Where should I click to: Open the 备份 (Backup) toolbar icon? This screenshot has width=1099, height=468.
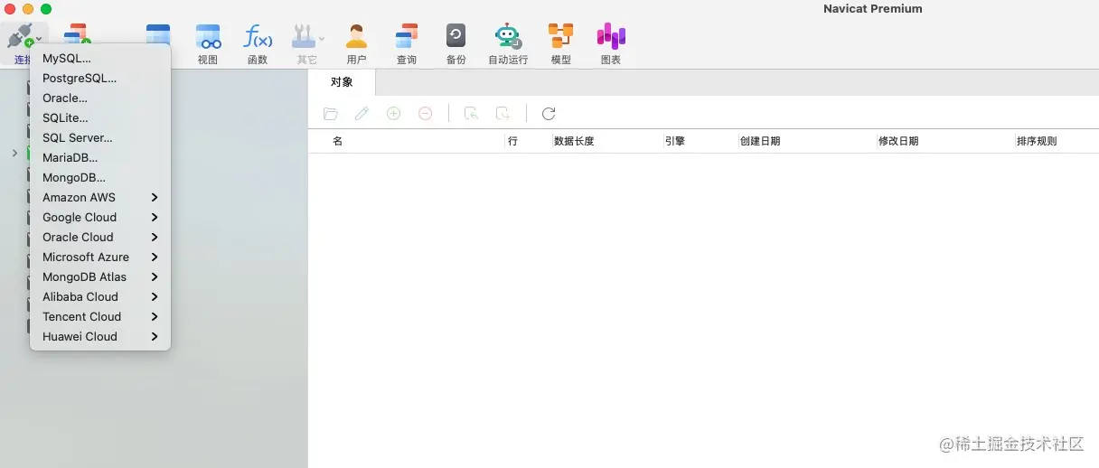456,36
